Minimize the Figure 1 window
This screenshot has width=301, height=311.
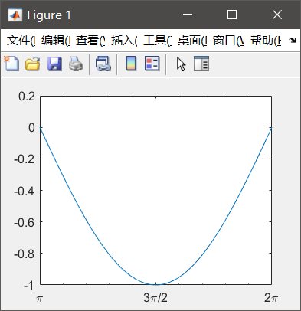pos(188,15)
